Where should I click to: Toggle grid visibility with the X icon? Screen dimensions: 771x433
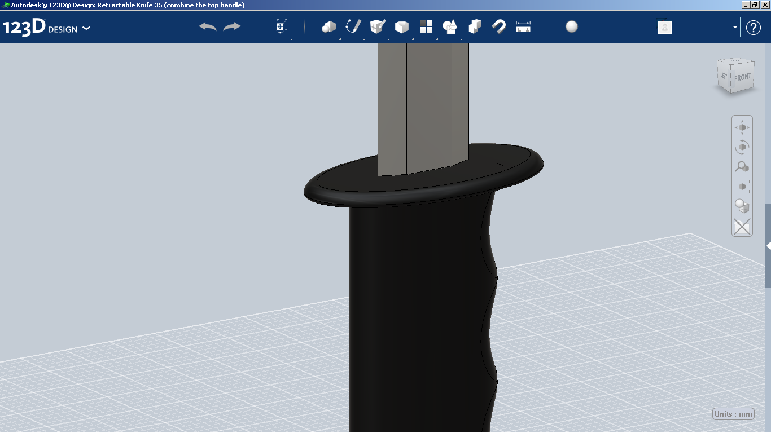[742, 227]
